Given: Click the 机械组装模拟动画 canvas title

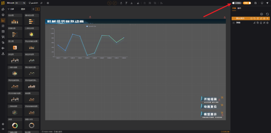Looking at the screenshot, I should [x=65, y=21].
